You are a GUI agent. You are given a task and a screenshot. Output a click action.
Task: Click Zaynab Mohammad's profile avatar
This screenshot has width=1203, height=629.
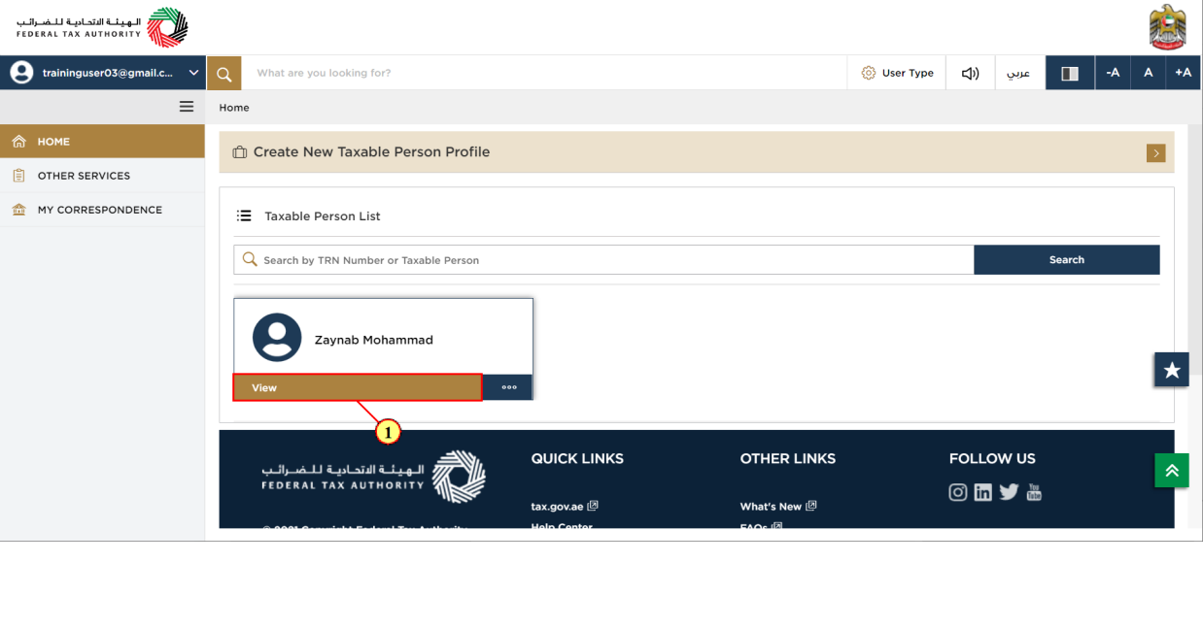point(277,338)
